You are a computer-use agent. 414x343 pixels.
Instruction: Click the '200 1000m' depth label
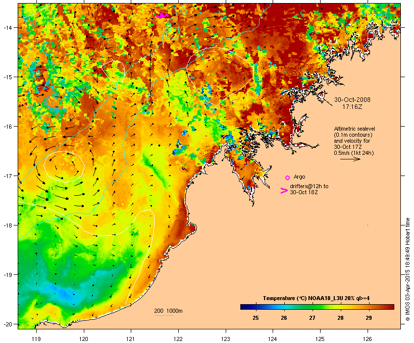coord(168,311)
